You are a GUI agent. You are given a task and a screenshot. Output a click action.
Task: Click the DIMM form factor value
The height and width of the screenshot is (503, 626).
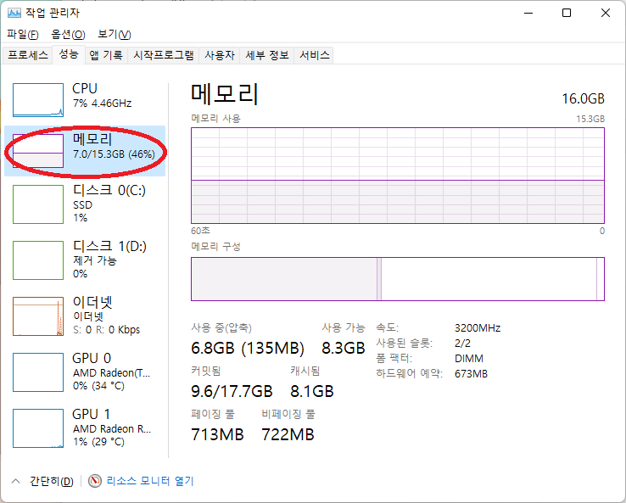click(x=469, y=359)
